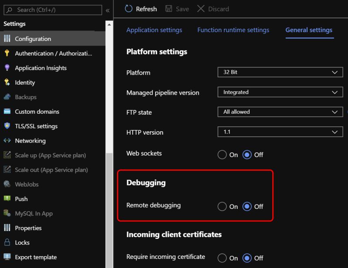Click the Backups cloud icon
The image size is (348, 268).
(x=8, y=97)
